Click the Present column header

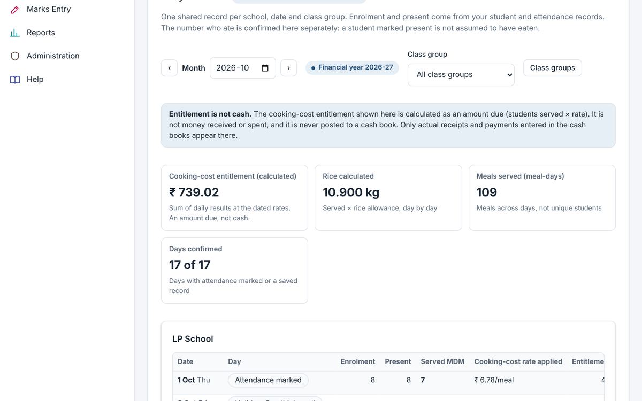[x=398, y=361]
